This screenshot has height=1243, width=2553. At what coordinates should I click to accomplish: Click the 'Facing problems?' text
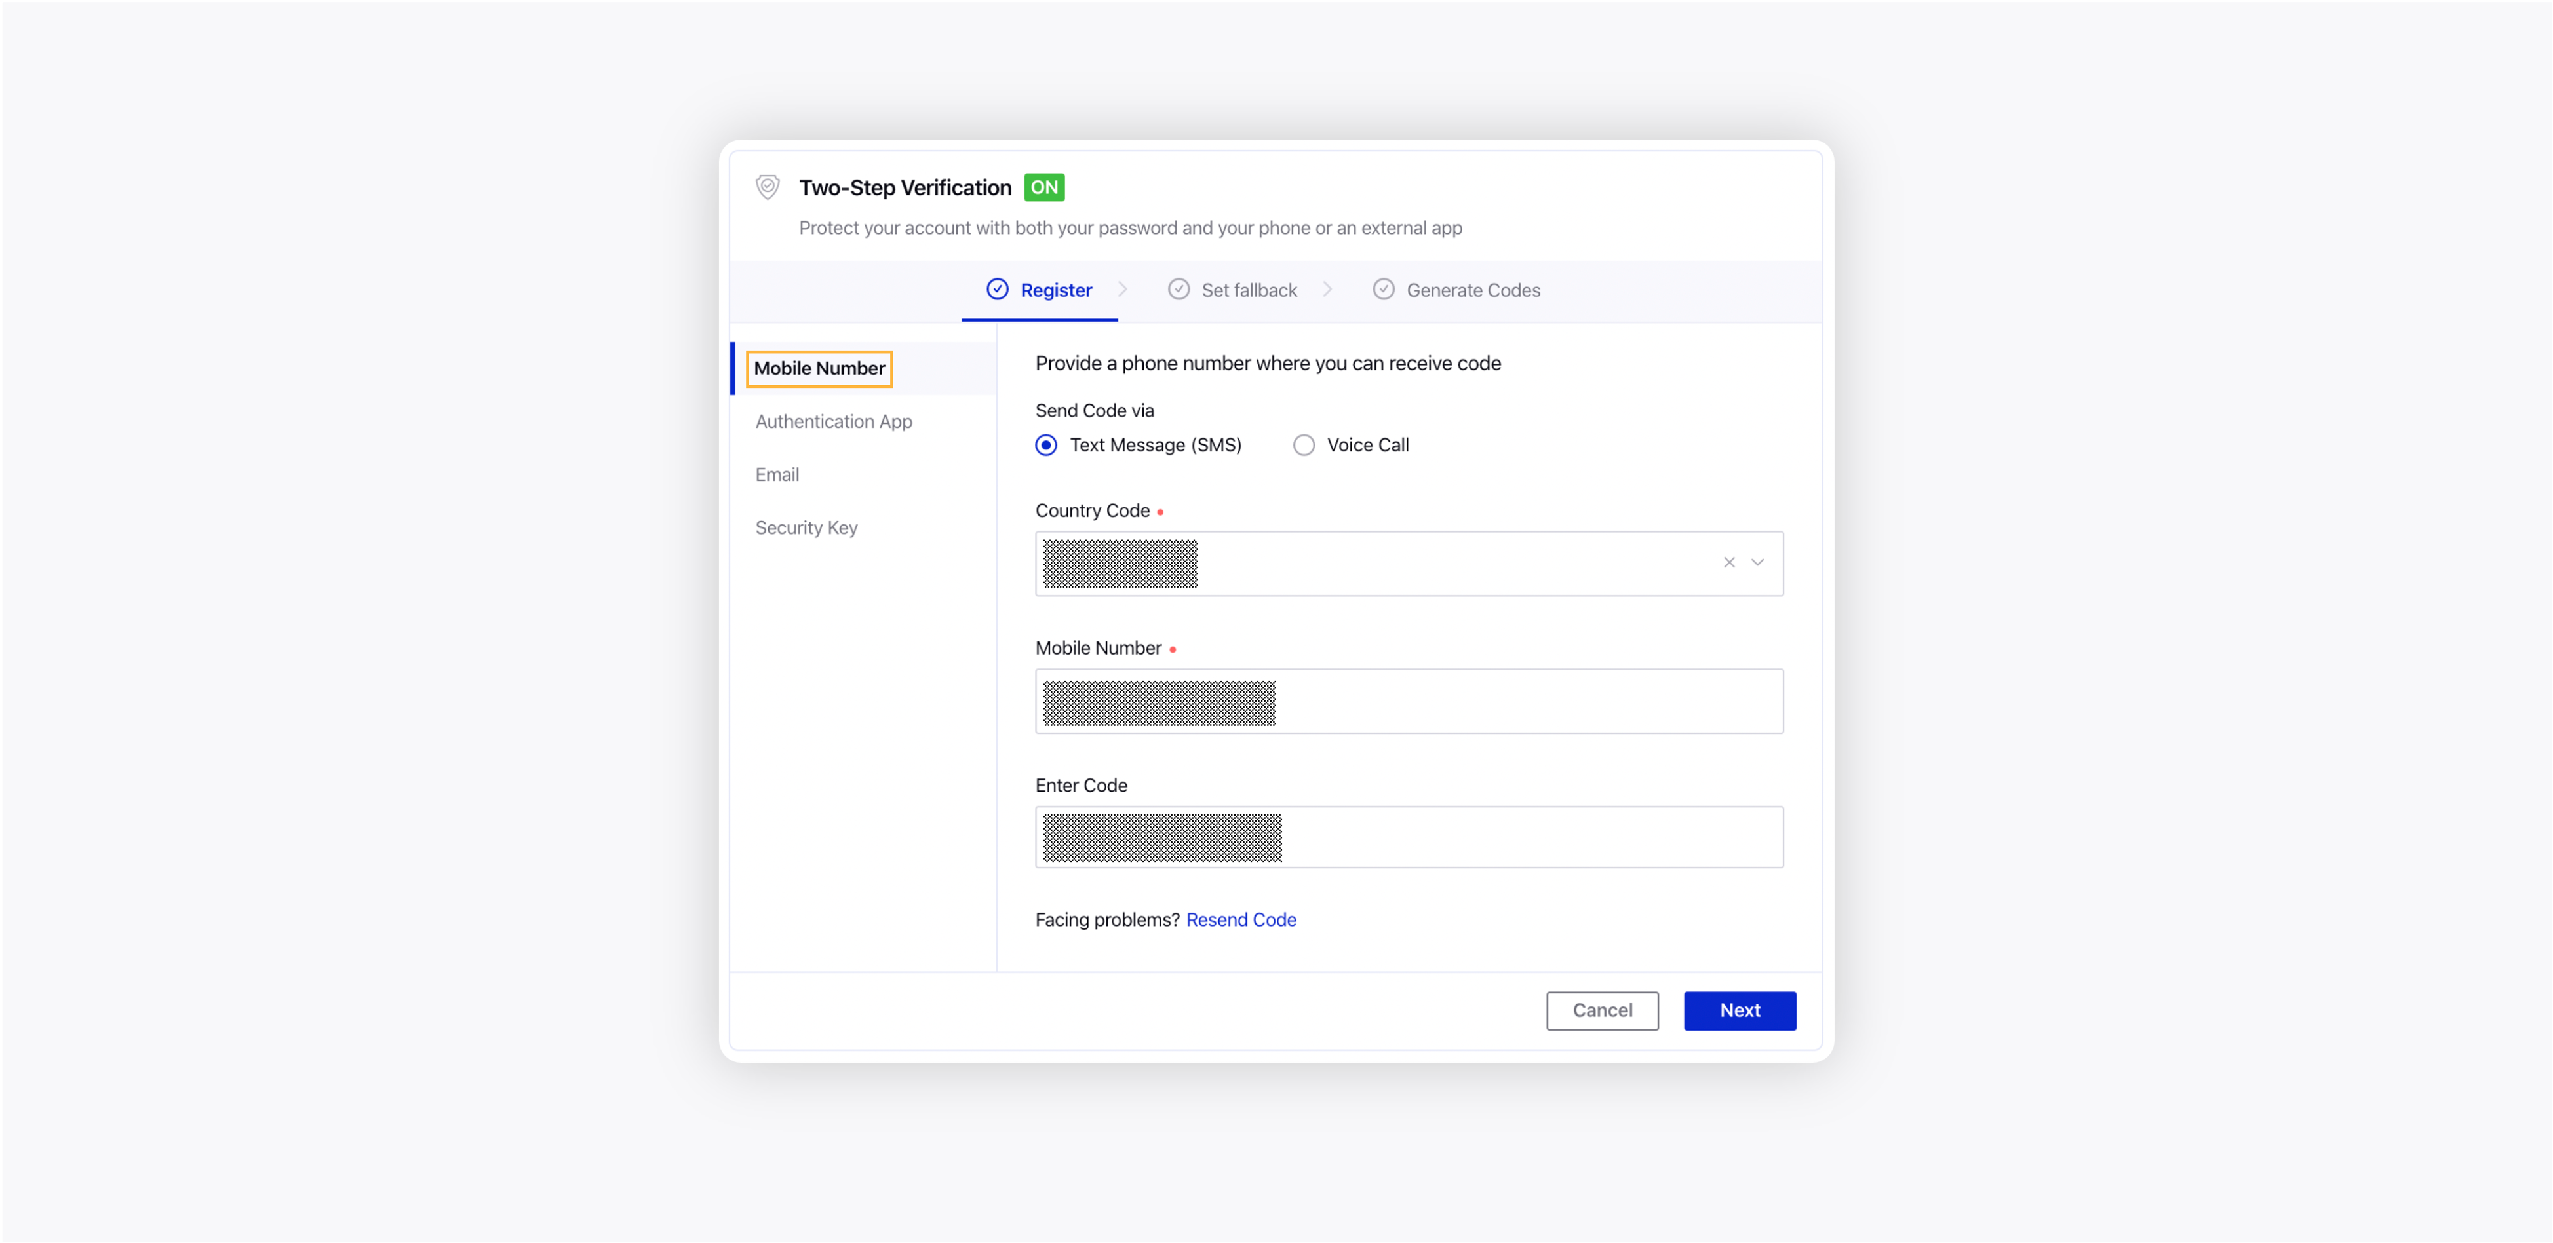tap(1107, 919)
